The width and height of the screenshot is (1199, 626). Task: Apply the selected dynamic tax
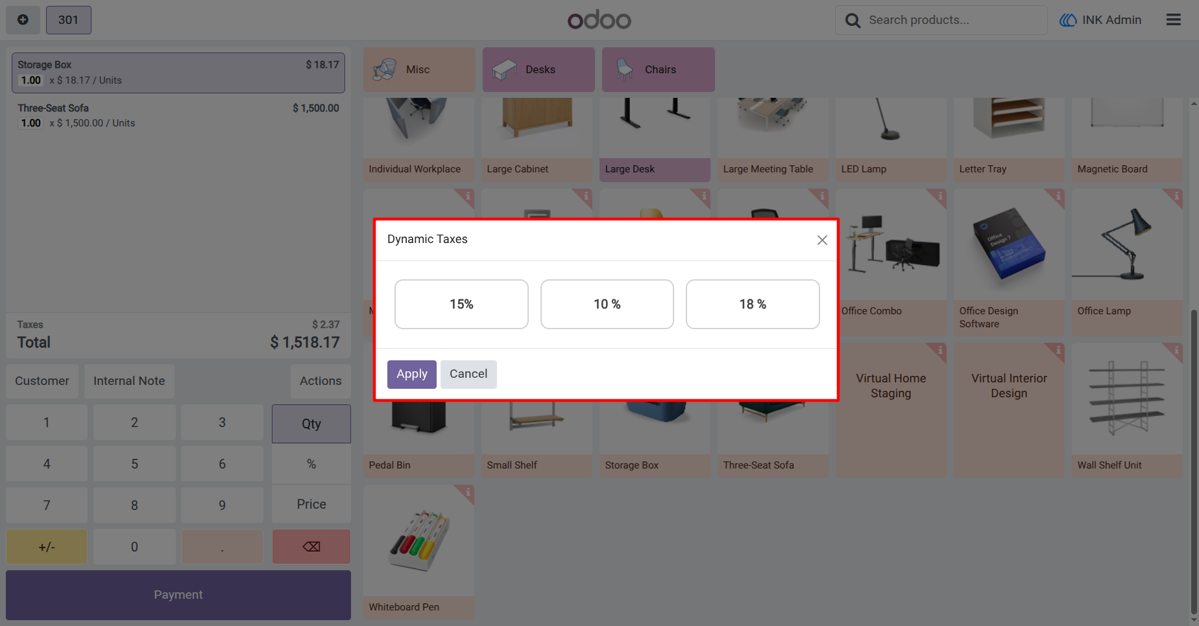(412, 375)
